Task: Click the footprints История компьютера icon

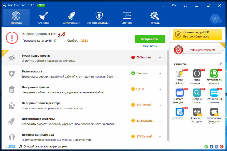Action: click(x=12, y=137)
